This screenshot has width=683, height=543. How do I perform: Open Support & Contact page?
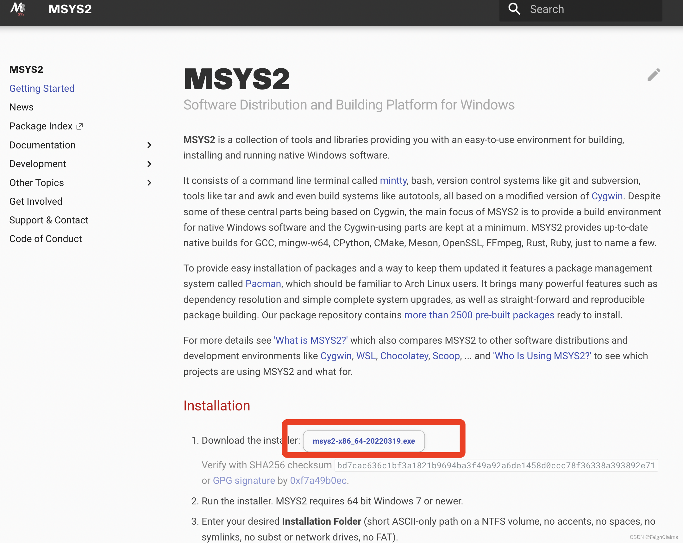(49, 220)
